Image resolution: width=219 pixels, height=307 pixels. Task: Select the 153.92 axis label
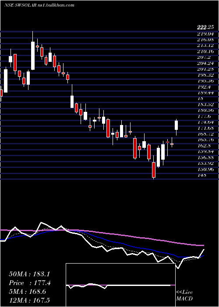pyautogui.click(x=205, y=163)
